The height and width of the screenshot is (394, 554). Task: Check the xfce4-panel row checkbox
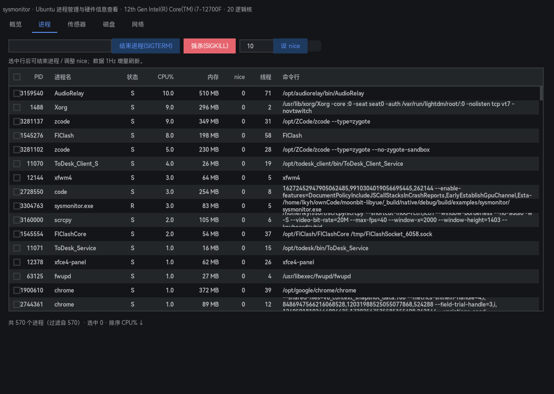tap(16, 262)
